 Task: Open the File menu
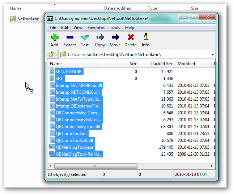53,28
